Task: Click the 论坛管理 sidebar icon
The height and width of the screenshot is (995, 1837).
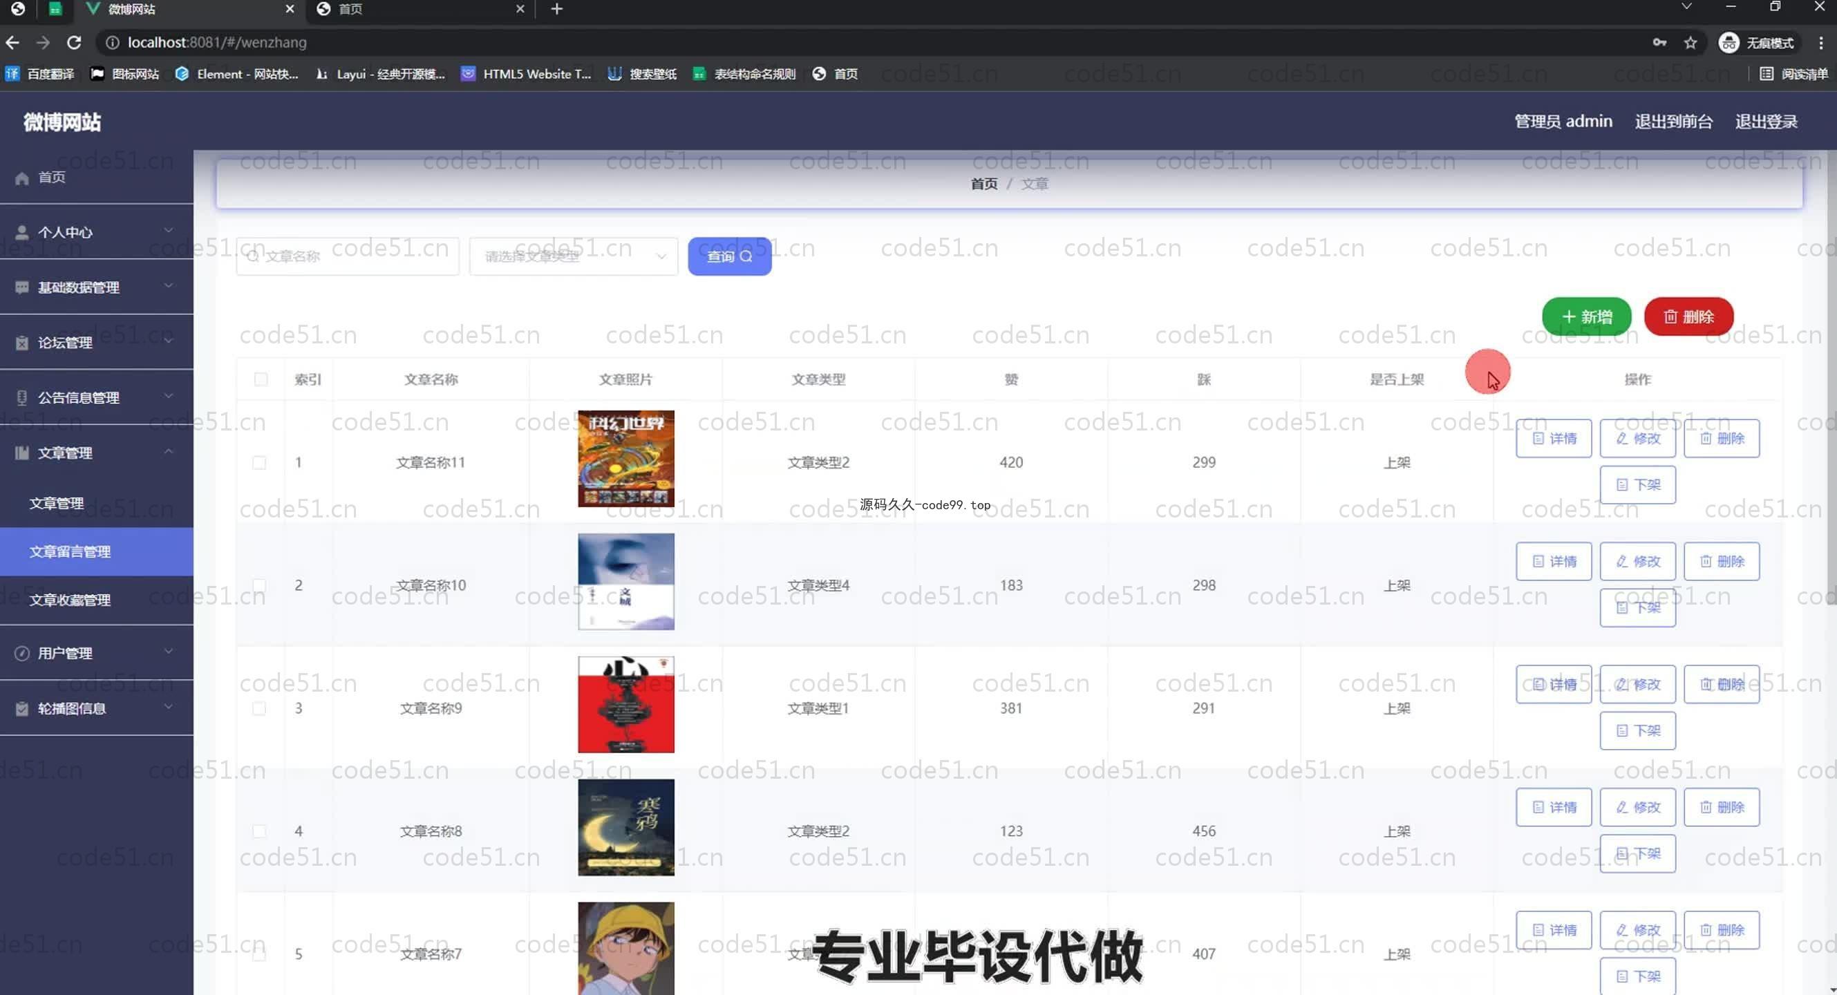Action: 22,343
